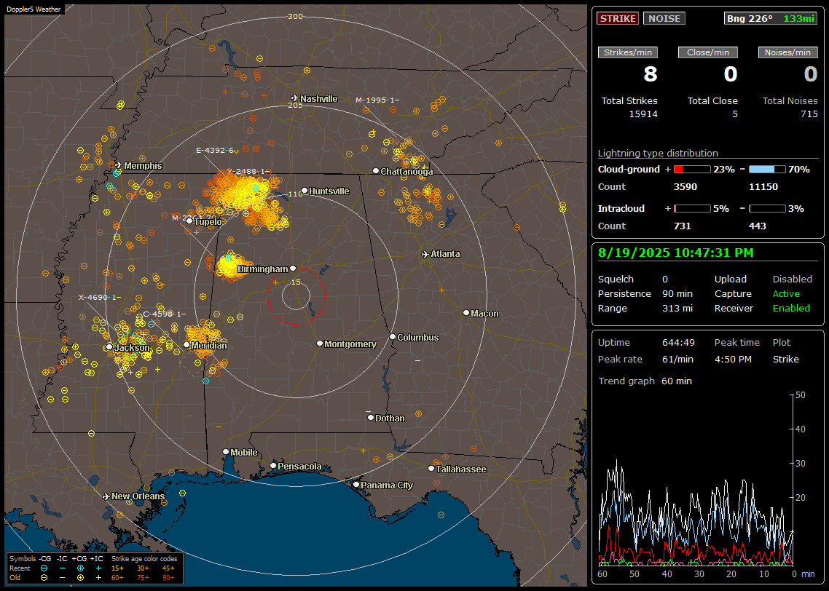Click the negative intracloud percentage bar
829x591 pixels.
[767, 209]
